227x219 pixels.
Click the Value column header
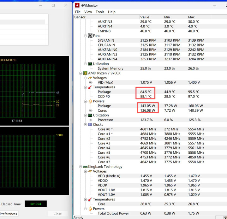pyautogui.click(x=145, y=17)
